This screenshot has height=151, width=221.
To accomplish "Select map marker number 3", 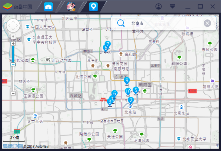I will pyautogui.click(x=109, y=102).
